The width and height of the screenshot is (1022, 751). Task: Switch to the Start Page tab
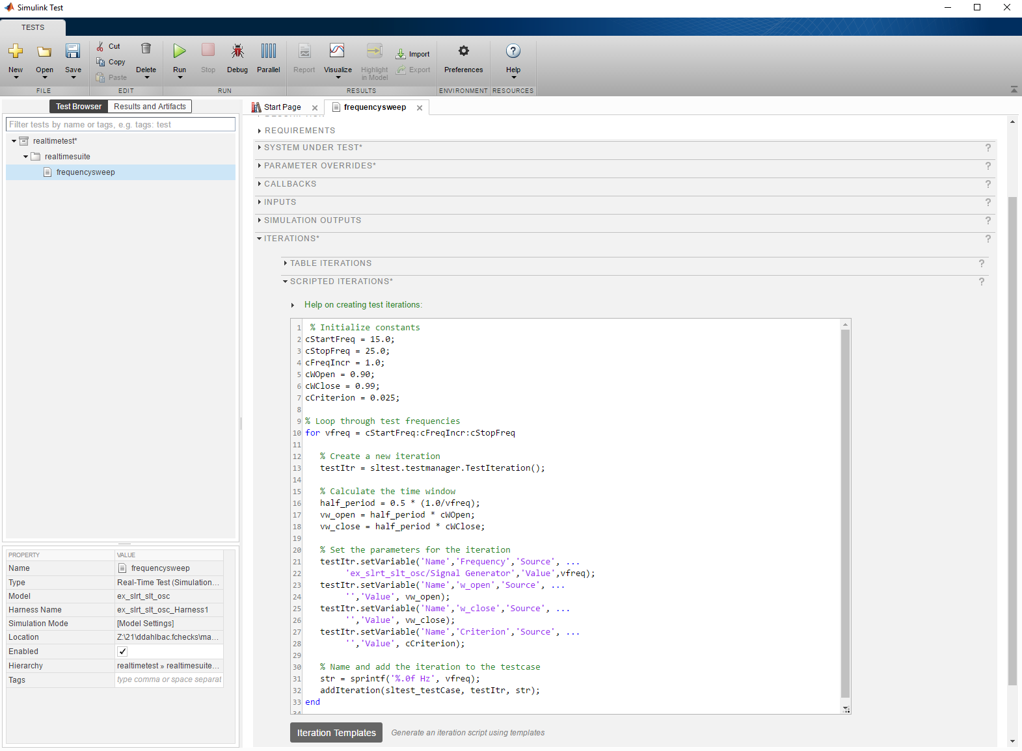point(282,107)
